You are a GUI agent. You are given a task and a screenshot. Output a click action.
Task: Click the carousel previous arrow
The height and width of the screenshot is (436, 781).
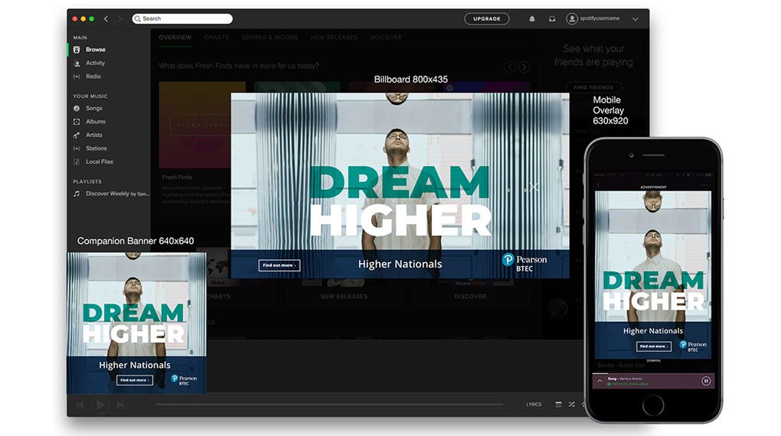pyautogui.click(x=509, y=67)
